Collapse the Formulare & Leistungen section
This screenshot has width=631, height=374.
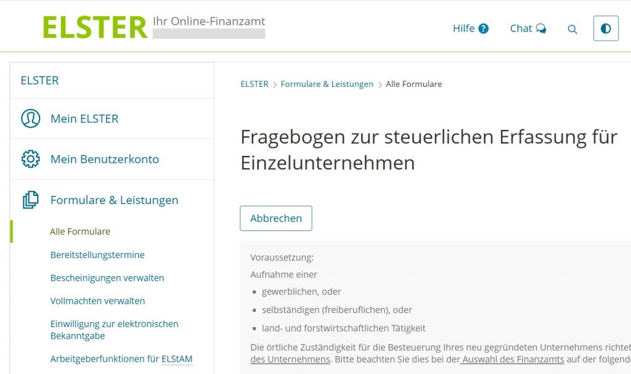click(x=114, y=200)
